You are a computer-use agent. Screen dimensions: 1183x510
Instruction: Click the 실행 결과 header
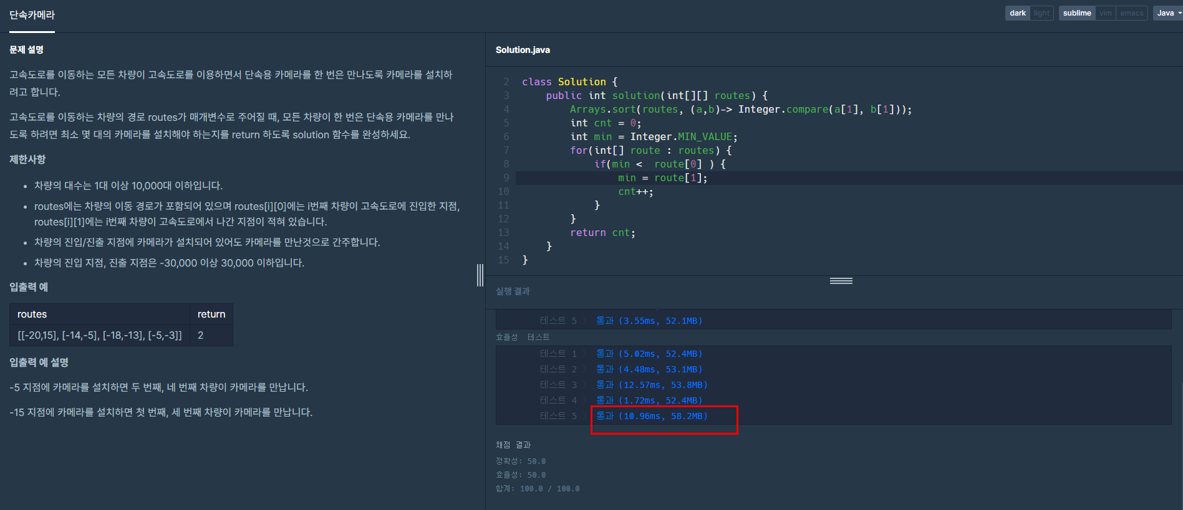pyautogui.click(x=513, y=291)
